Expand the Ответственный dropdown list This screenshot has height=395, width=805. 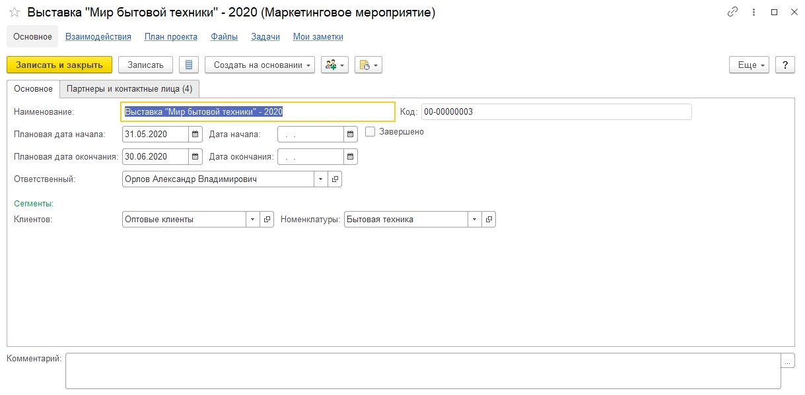320,179
